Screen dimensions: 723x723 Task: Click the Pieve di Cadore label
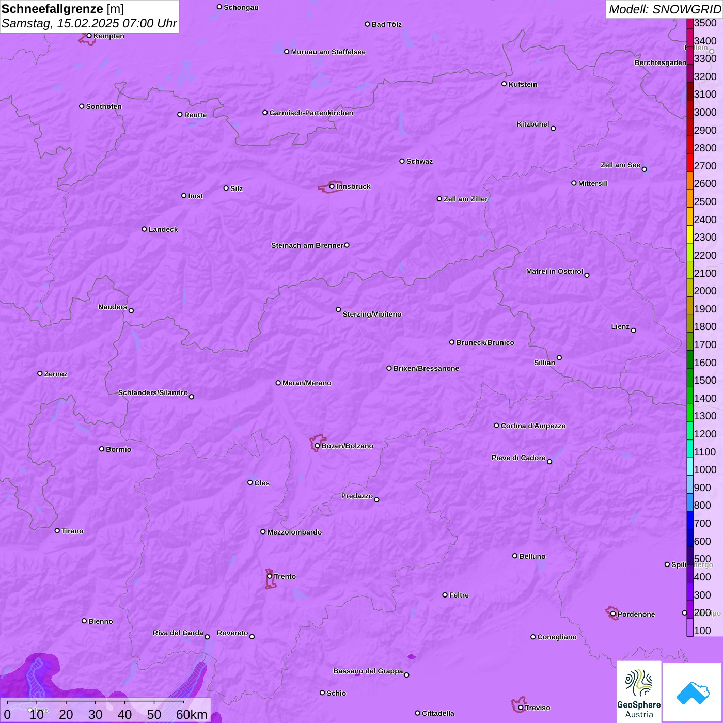(518, 458)
